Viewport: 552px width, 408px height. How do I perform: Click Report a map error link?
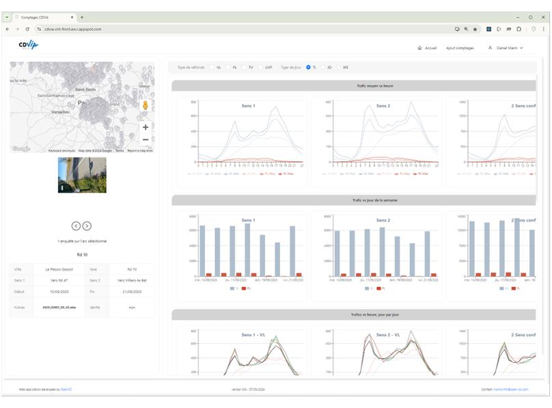coord(140,150)
